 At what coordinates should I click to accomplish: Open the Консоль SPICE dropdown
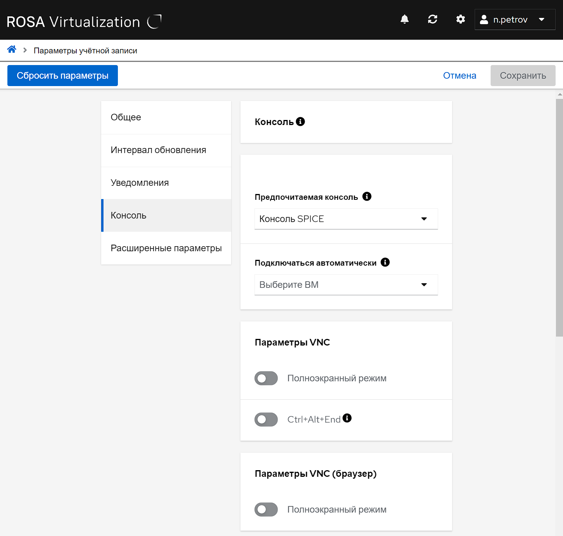point(346,219)
